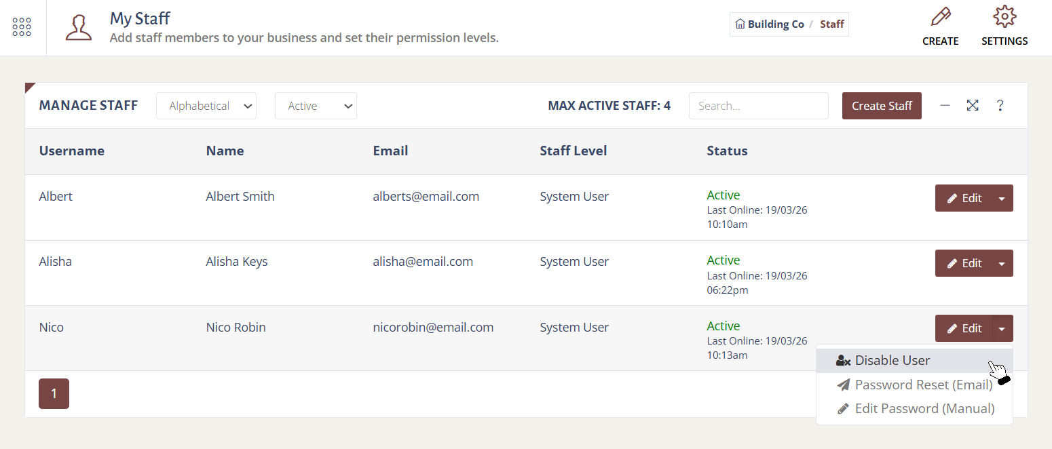Expand Manage Staff panel to fullscreen

[x=973, y=106]
